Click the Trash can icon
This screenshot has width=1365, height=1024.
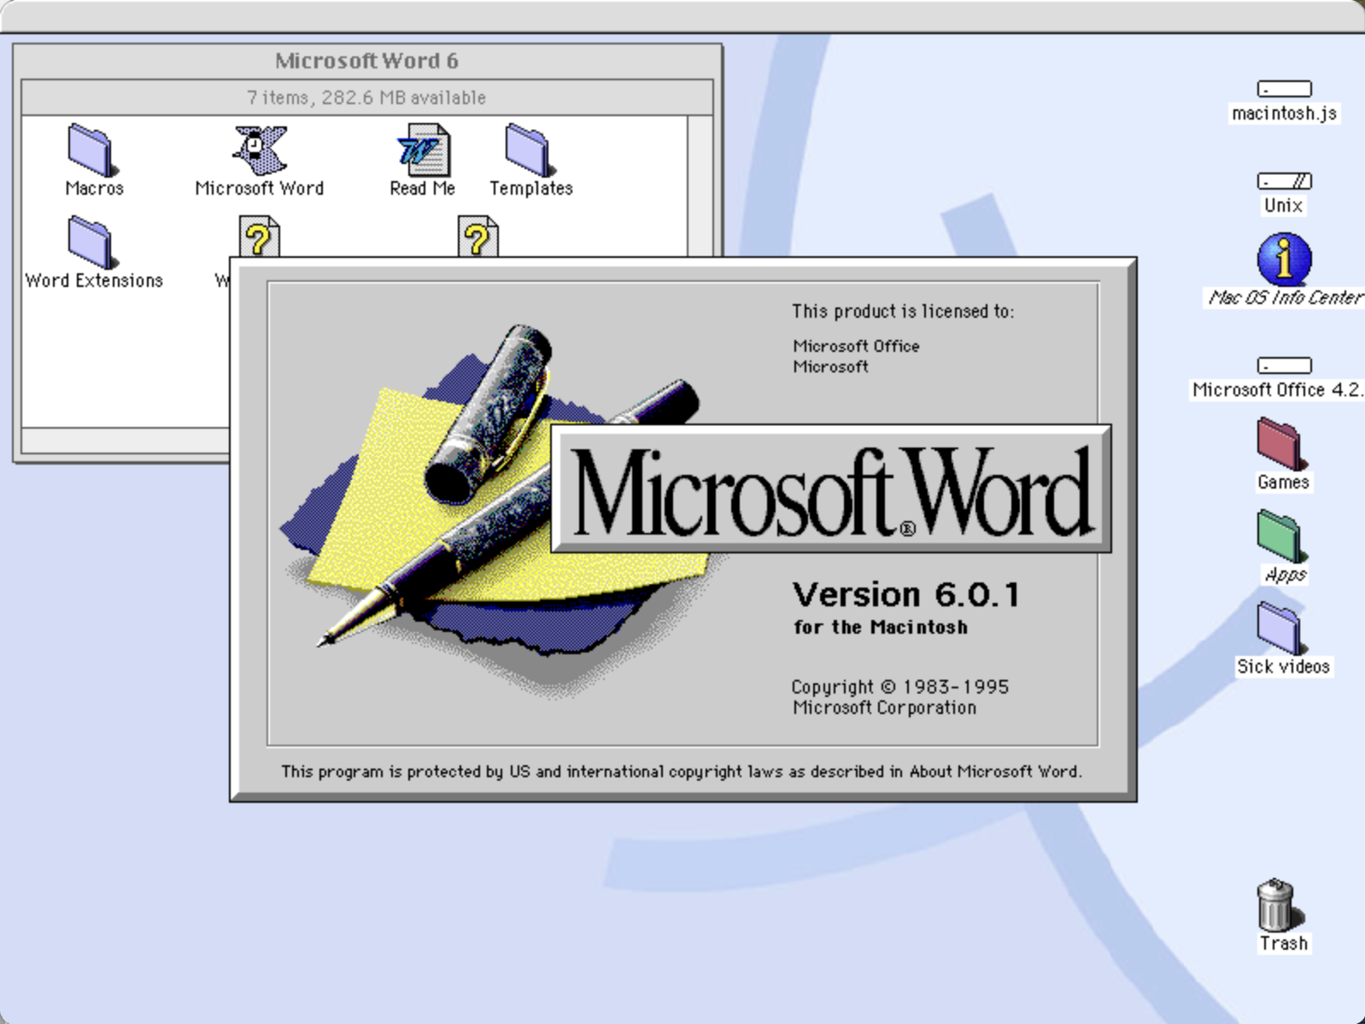coord(1279,905)
